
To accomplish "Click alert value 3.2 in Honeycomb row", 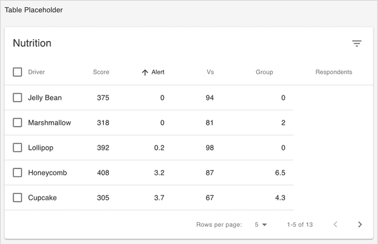I will click(160, 173).
